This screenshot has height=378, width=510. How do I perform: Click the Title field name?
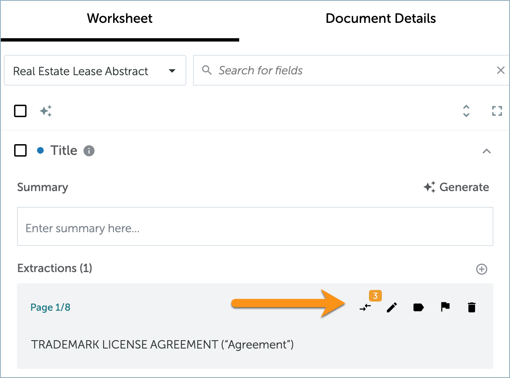pyautogui.click(x=64, y=150)
